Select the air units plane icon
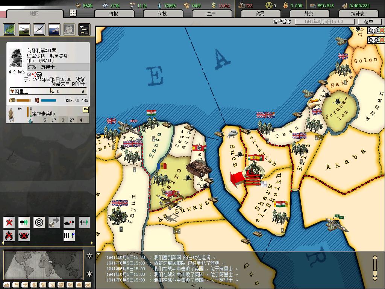Image resolution: width=385 pixels, height=289 pixels. 39,29
